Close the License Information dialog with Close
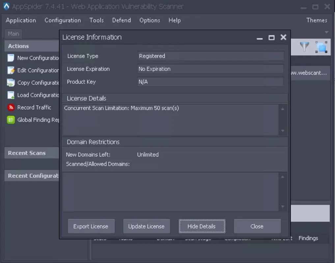The image size is (335, 263). point(257,226)
